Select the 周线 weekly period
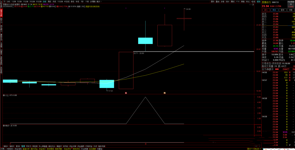 coord(49,2)
